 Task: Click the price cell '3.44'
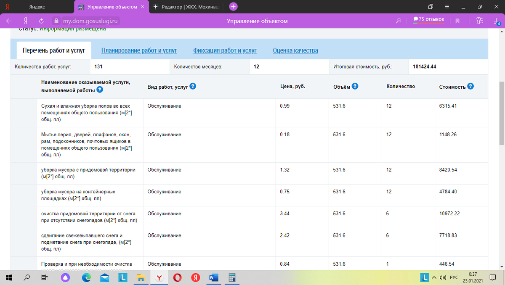click(285, 214)
